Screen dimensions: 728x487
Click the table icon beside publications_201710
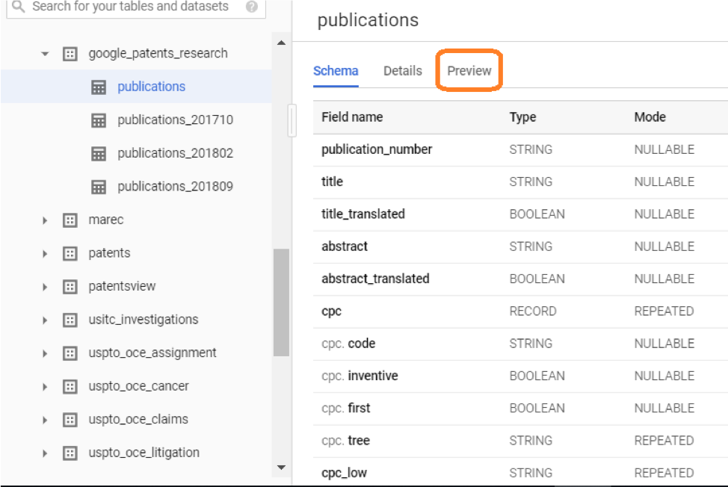click(100, 120)
